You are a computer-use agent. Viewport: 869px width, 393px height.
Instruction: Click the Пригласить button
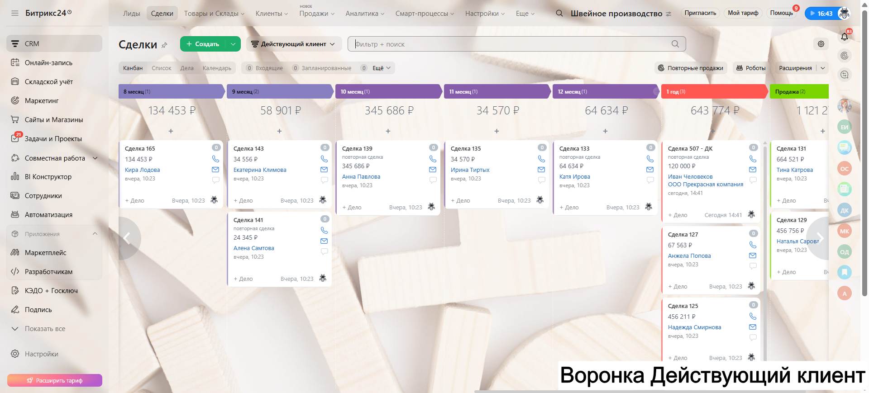(700, 13)
